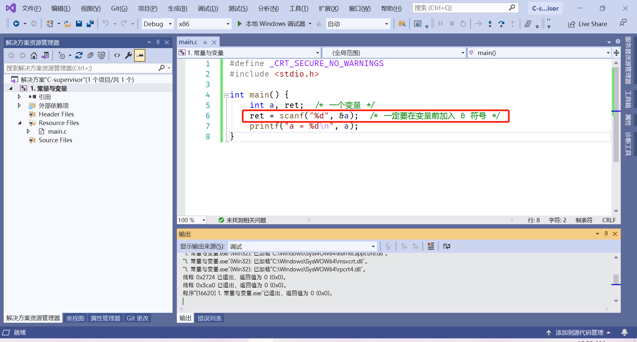
Task: Click the navigate backward arrow in toolbar
Action: click(x=16, y=24)
